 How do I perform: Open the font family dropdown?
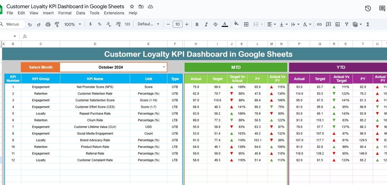(148, 24)
